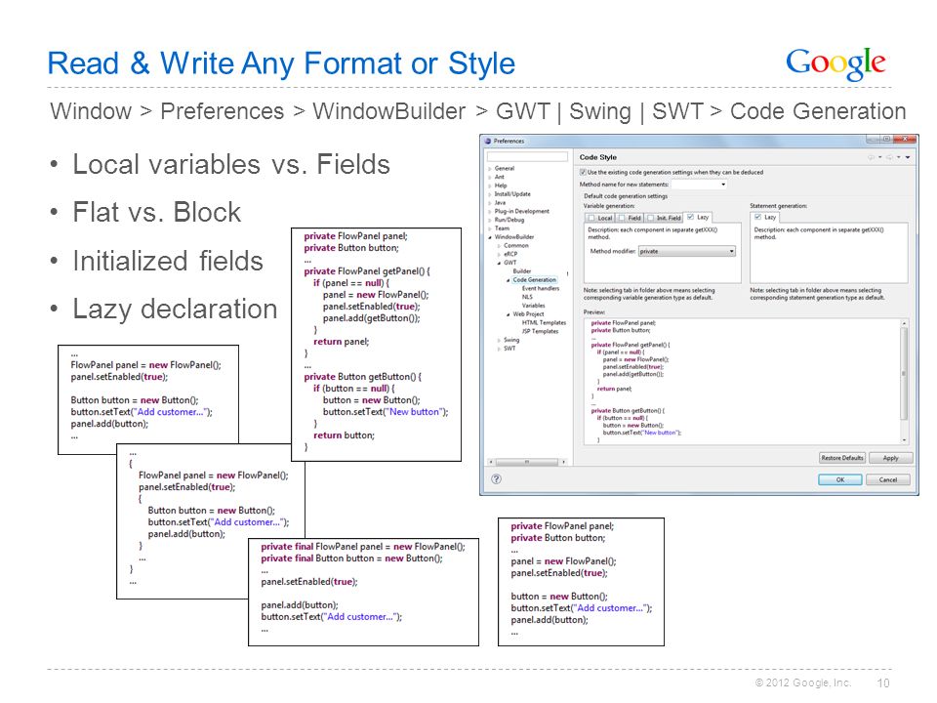Switch to the Field variable generation tab

tap(630, 218)
